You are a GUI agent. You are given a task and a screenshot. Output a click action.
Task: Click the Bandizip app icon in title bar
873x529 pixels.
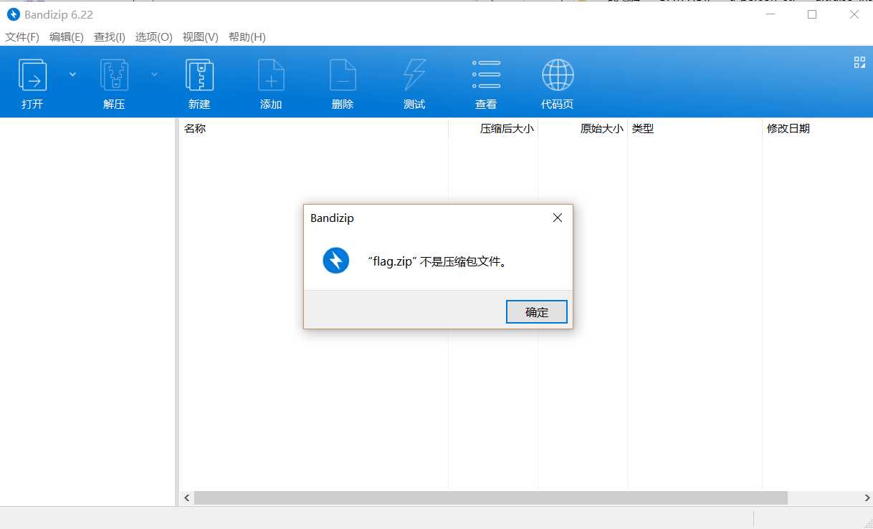[x=13, y=14]
